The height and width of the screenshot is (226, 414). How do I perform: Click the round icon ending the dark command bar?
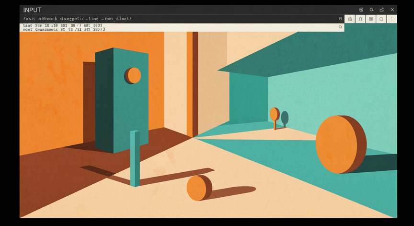pos(340,19)
